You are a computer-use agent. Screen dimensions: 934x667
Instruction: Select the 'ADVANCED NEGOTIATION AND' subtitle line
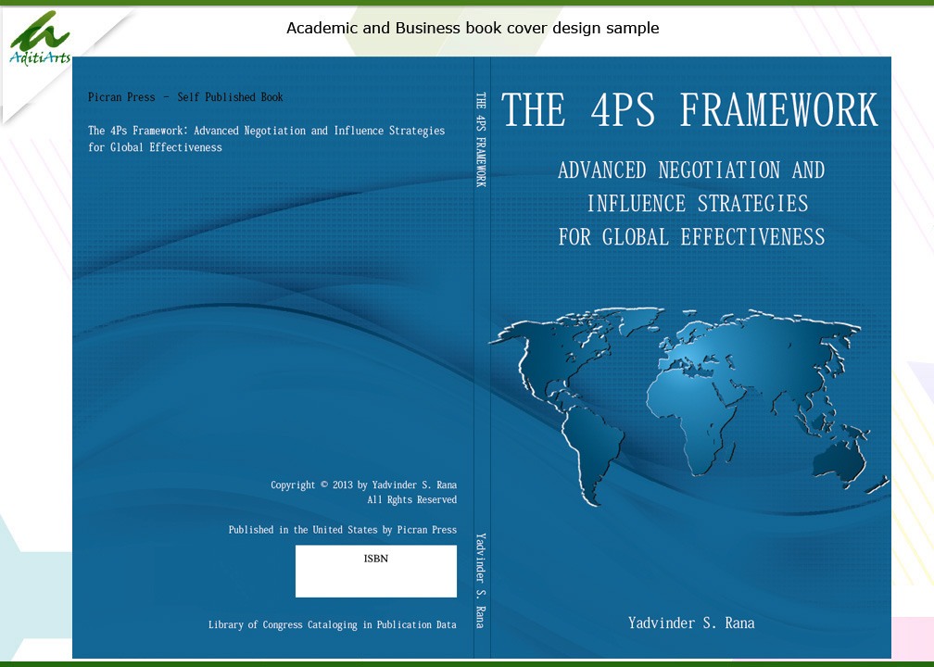point(691,170)
